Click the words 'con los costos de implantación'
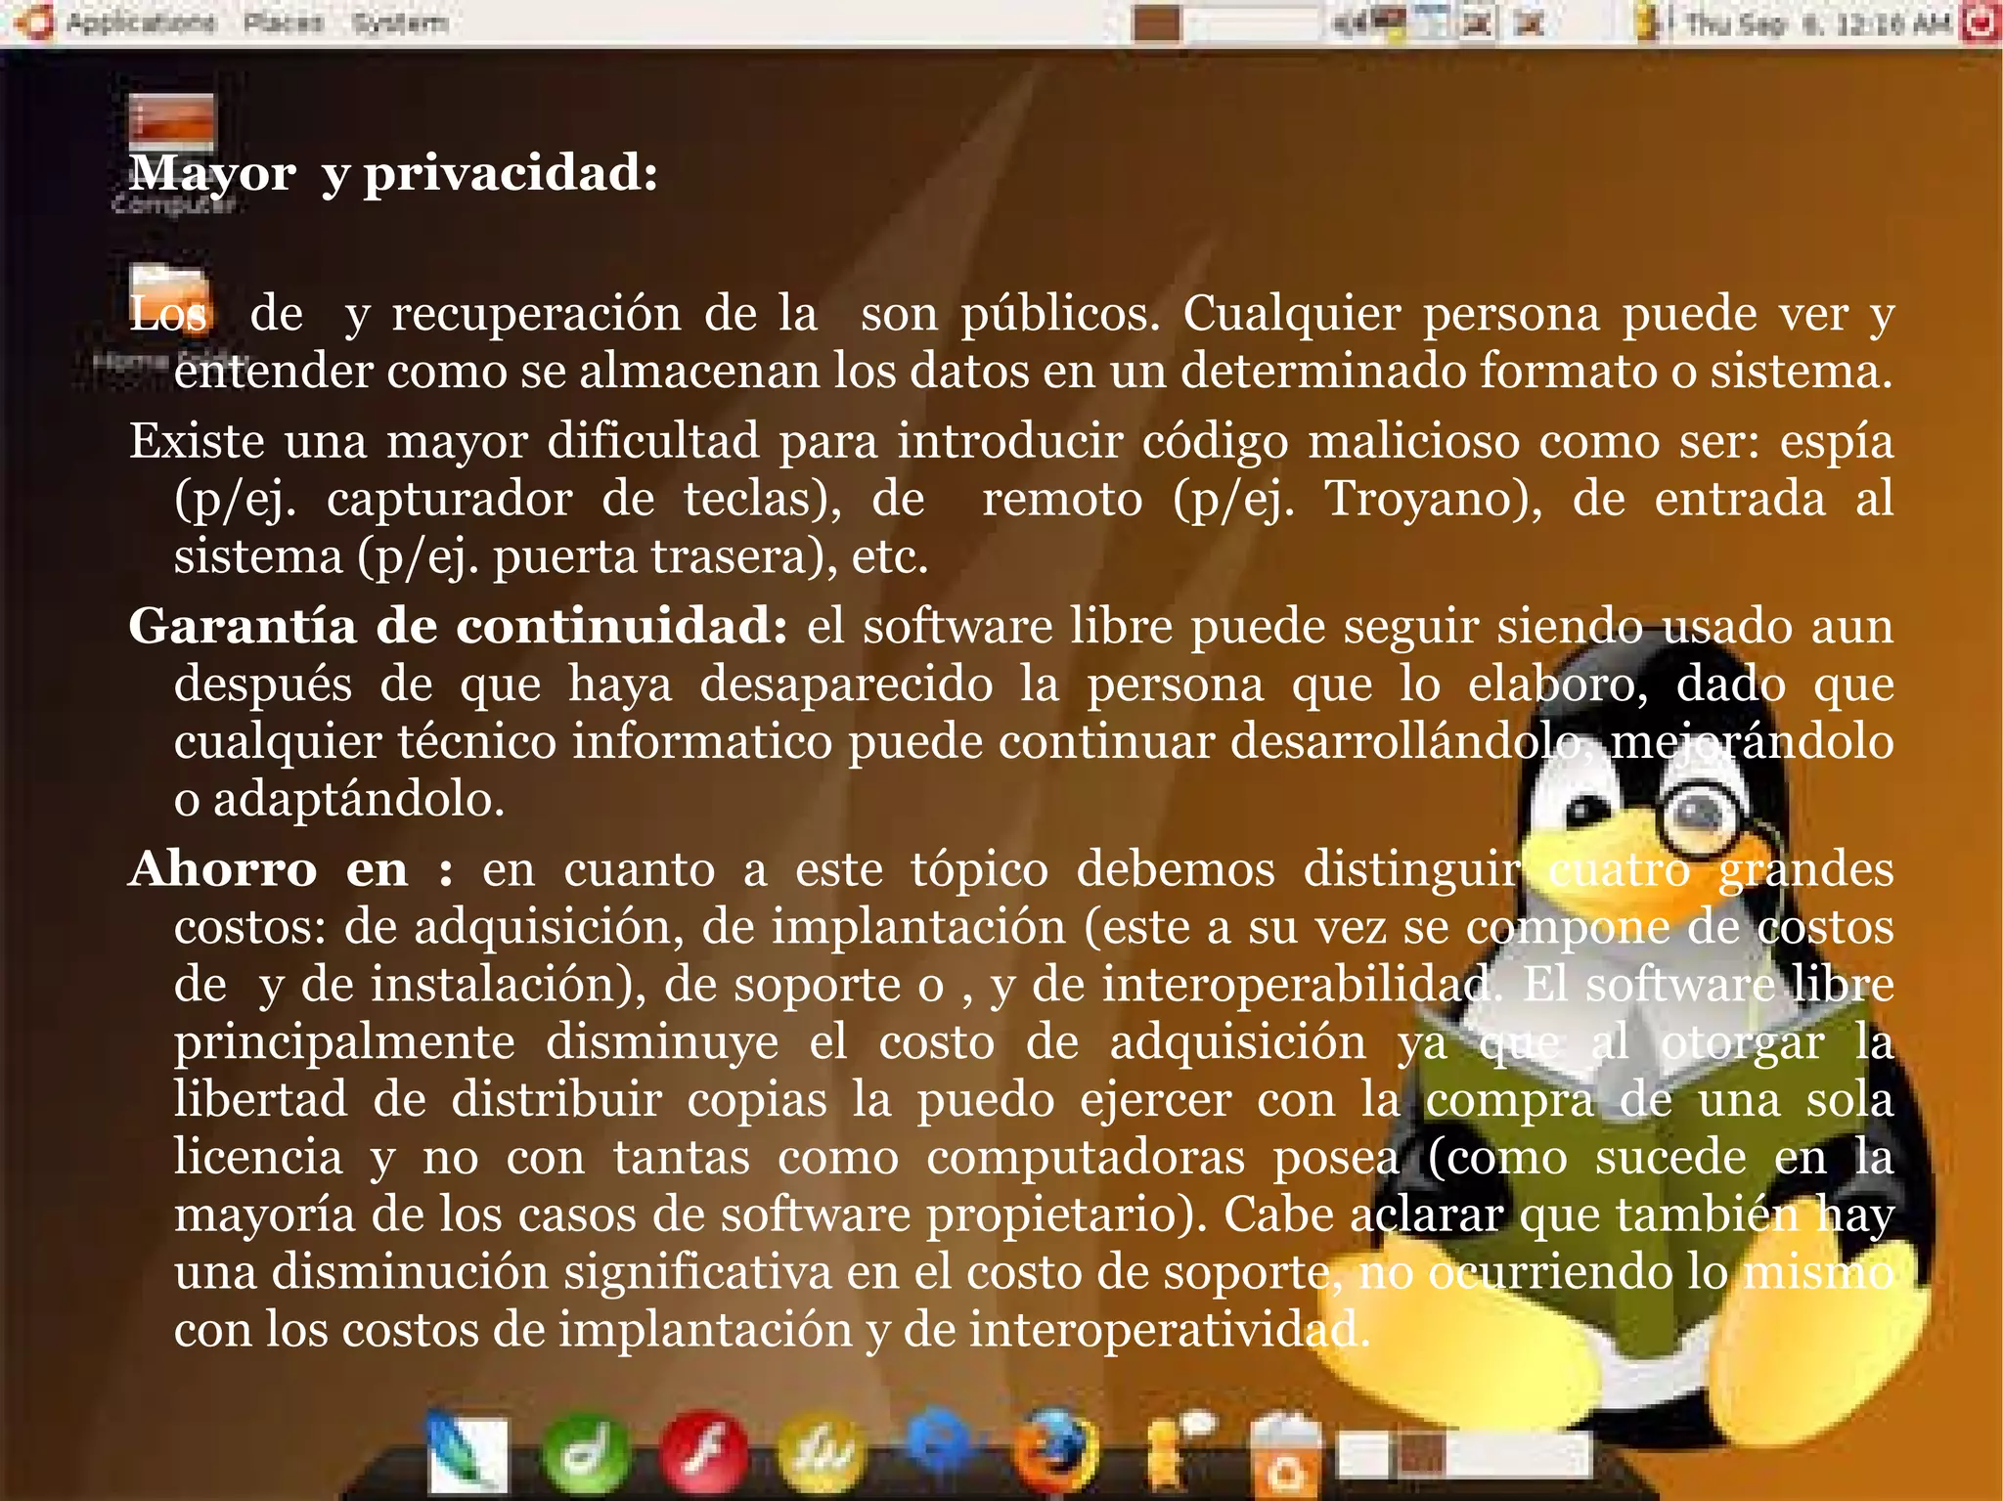Screen dimensions: 2003x1501 (513, 1330)
